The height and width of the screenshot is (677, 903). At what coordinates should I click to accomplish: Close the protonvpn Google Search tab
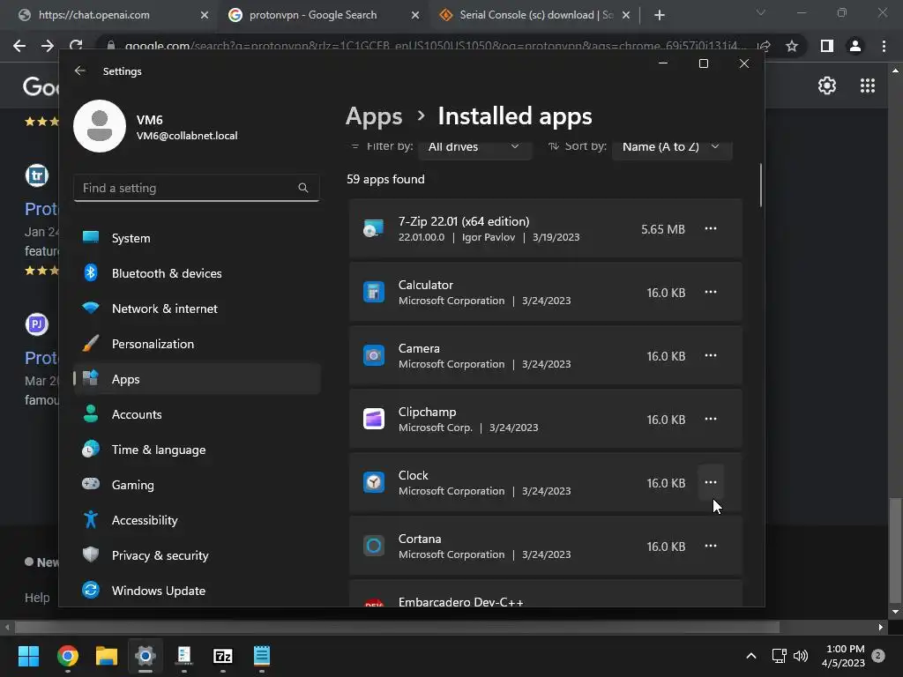pyautogui.click(x=415, y=15)
